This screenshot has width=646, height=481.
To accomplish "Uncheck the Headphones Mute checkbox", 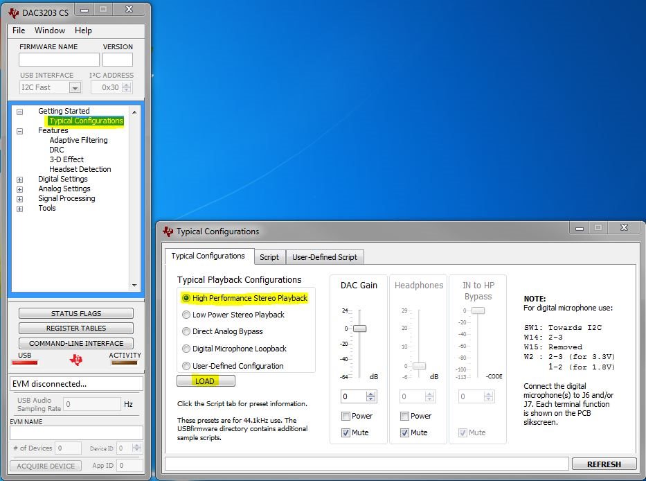I will click(404, 432).
